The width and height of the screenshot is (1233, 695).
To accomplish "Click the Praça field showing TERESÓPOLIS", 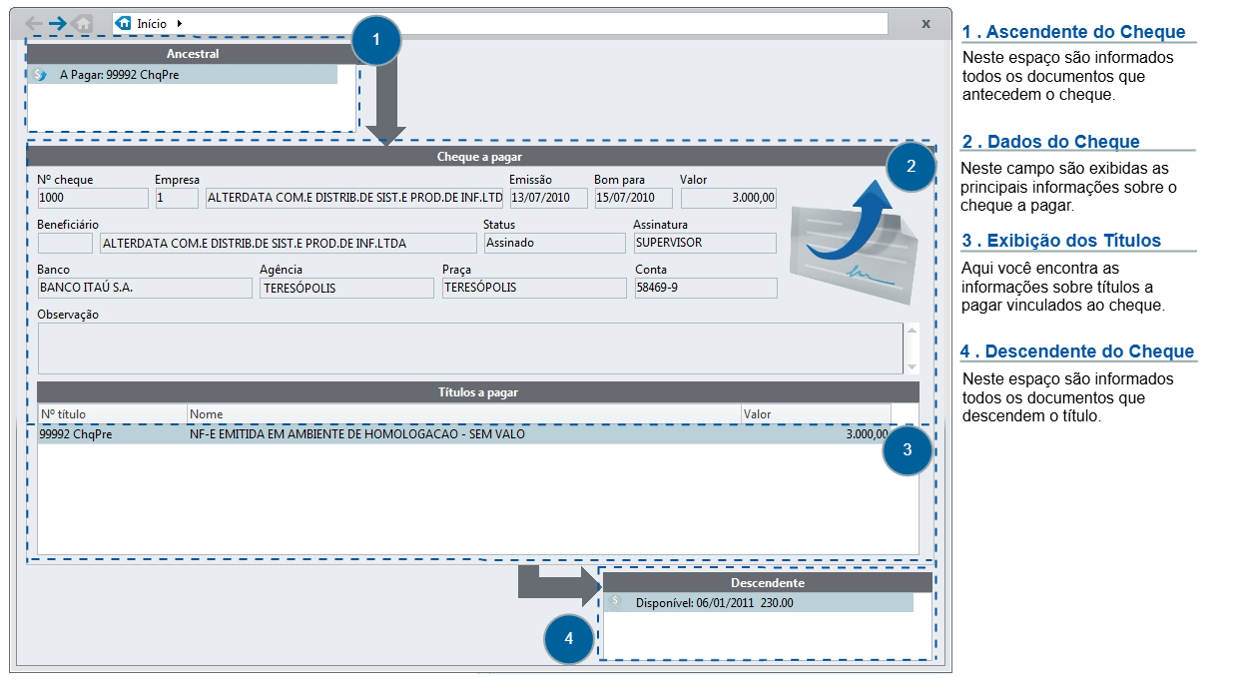I will click(x=534, y=288).
